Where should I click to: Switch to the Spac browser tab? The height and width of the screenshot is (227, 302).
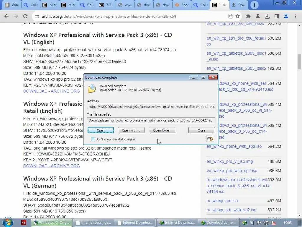pyautogui.click(x=181, y=5)
